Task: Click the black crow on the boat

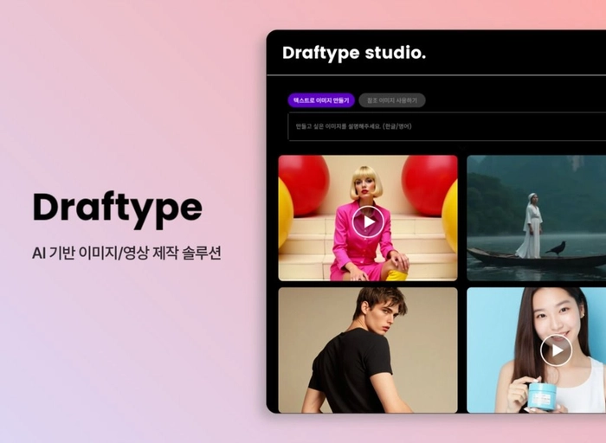Action: (x=556, y=248)
